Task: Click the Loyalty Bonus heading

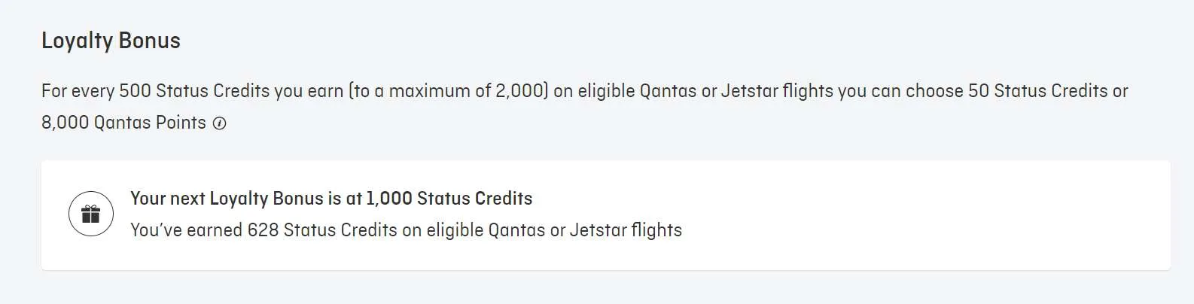Action: pos(111,41)
